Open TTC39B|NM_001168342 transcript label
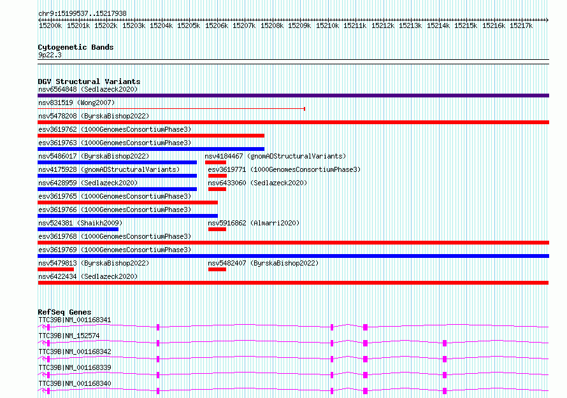The image size is (567, 398). (x=75, y=352)
